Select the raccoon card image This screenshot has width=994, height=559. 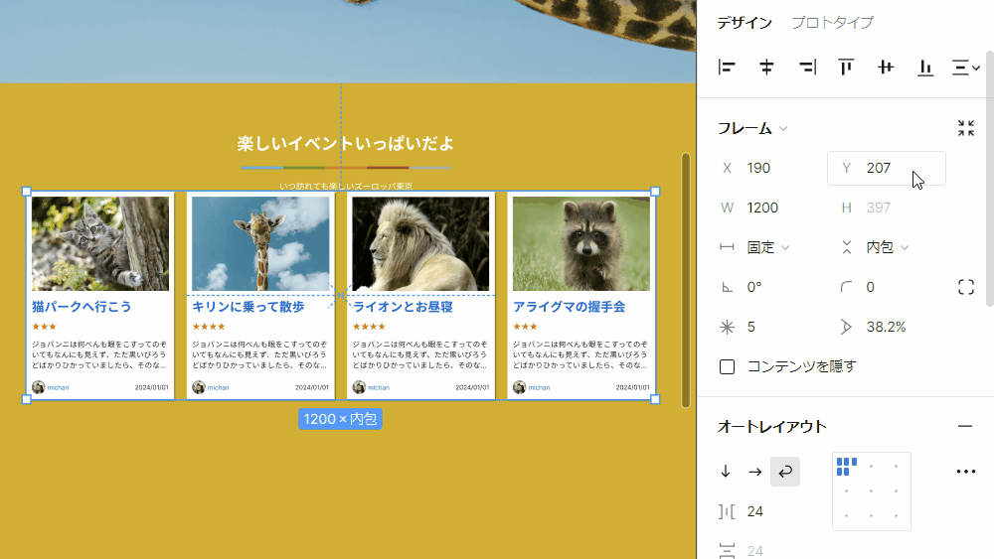tap(581, 243)
